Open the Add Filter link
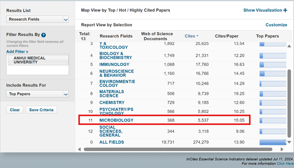The height and width of the screenshot is (168, 294). click(17, 51)
